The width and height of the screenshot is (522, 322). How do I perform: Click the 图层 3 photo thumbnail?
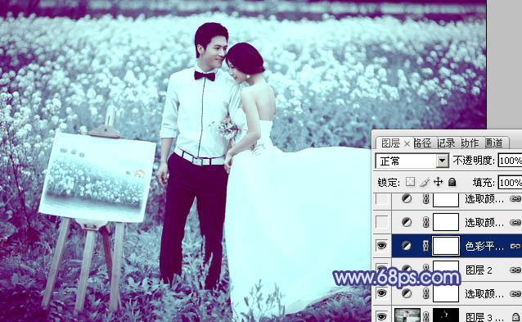[x=407, y=315]
